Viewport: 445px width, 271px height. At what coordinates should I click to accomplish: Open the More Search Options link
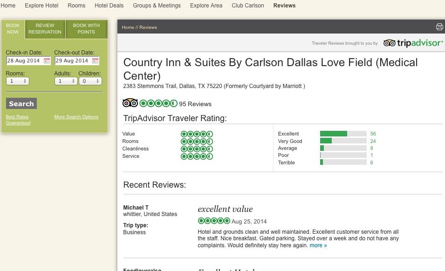76,117
